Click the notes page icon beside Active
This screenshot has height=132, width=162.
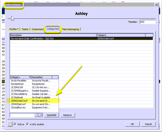coord(10,124)
